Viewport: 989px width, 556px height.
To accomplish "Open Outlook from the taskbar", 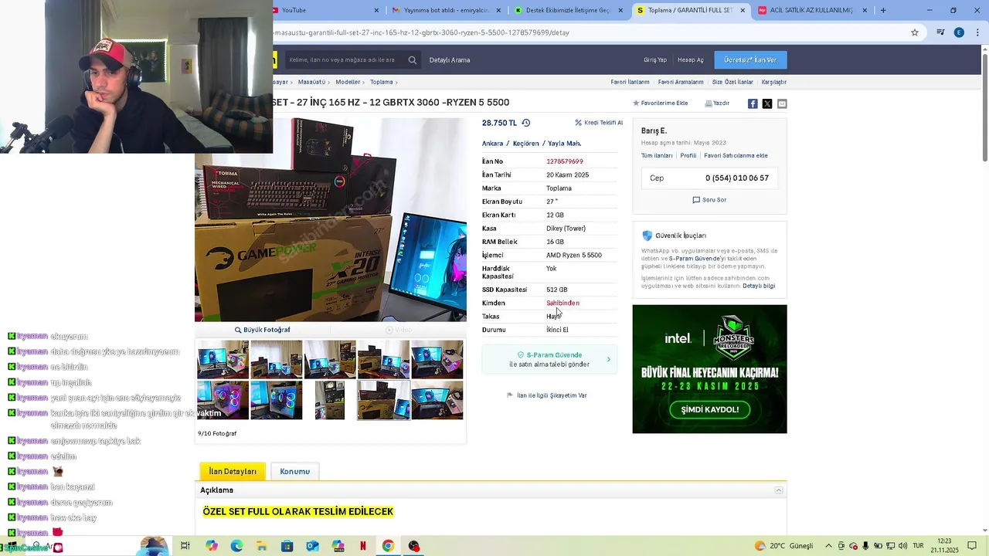I will coord(312,546).
